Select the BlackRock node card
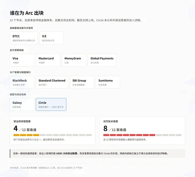195x177 pixels. [22, 82]
